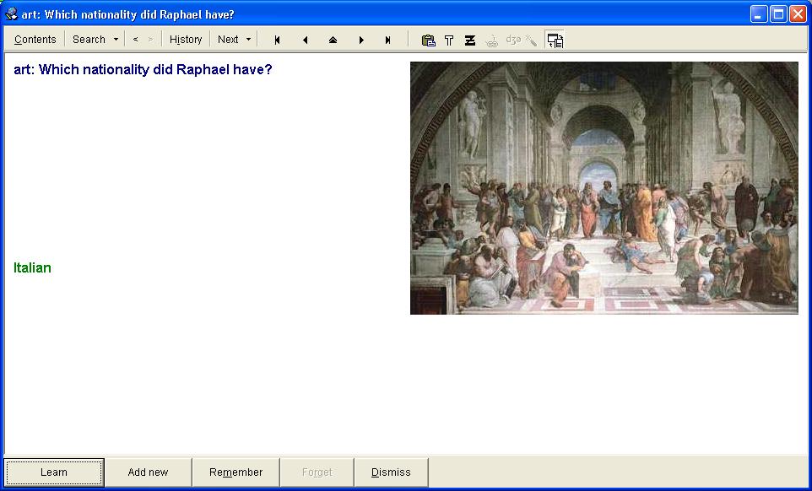Viewport: 812px width, 491px height.
Task: Jump to the last element icon
Action: (x=388, y=40)
